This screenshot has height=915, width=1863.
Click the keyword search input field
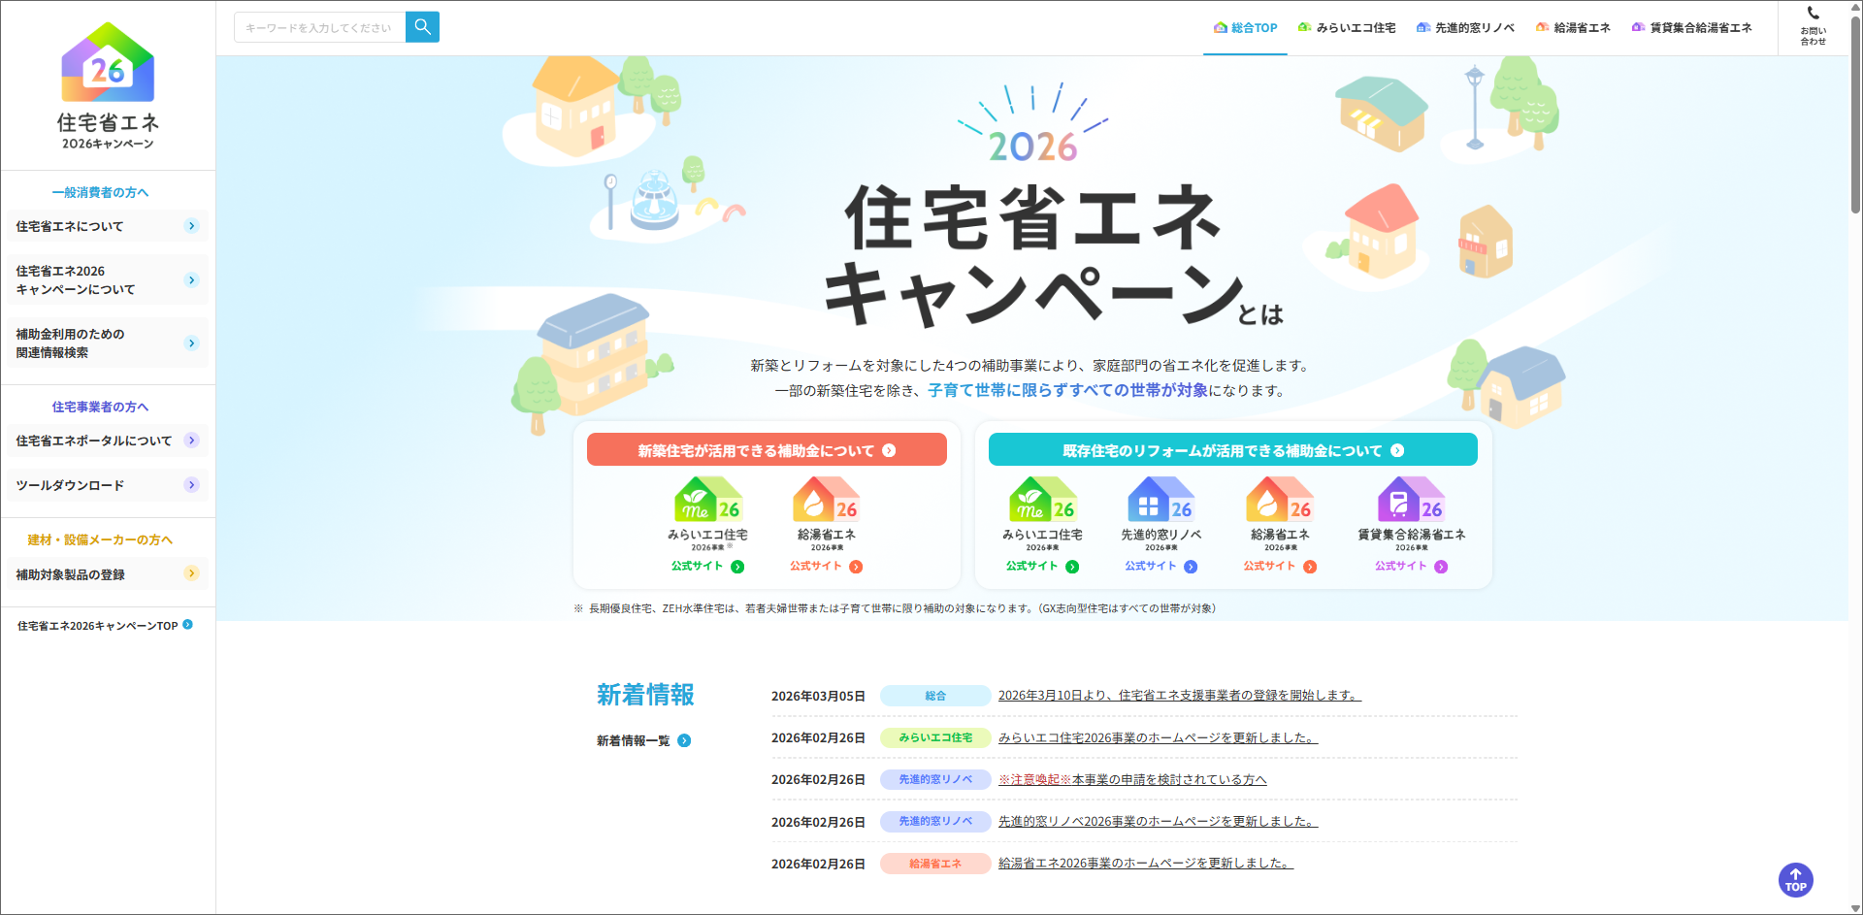(319, 27)
